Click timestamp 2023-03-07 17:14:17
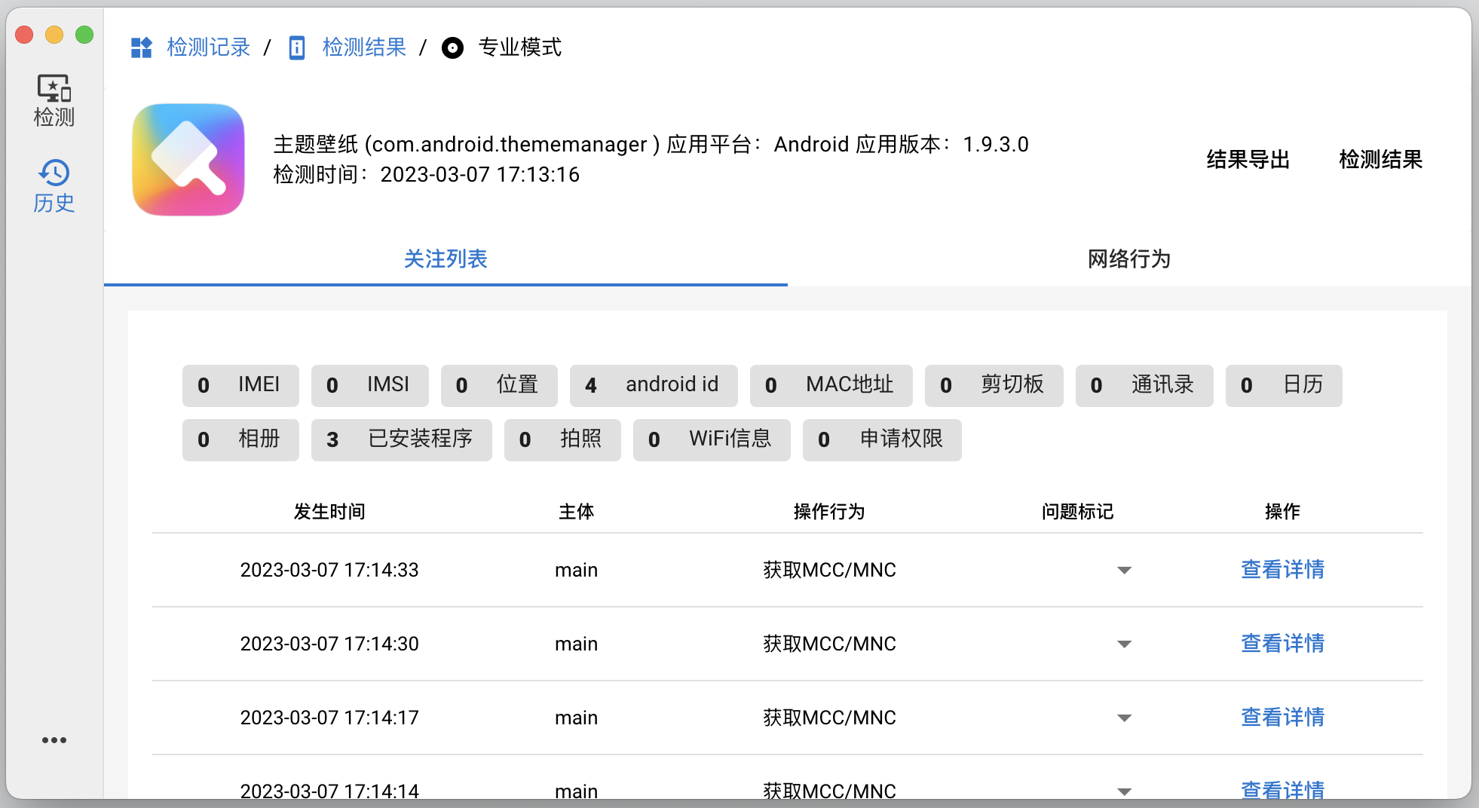 coord(329,718)
